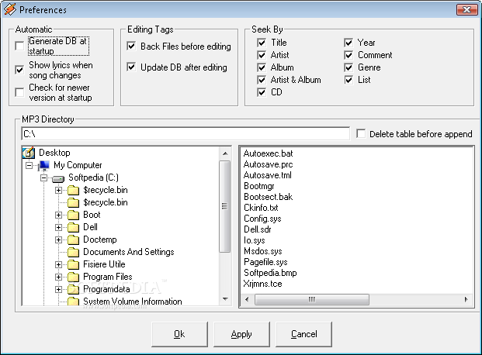Click the Program Files folder icon

click(73, 277)
